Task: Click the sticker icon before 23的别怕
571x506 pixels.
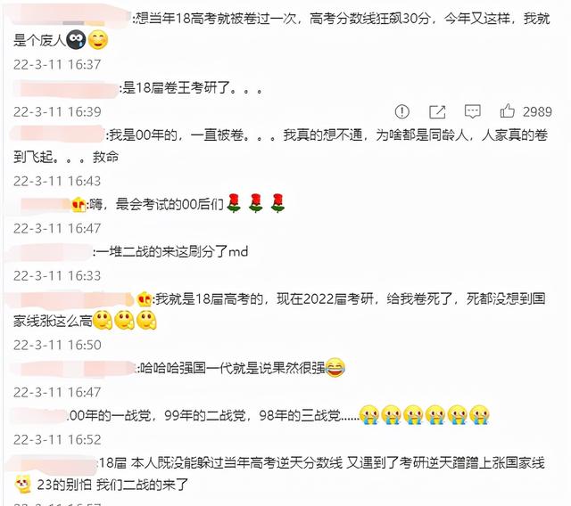Action: coord(23,485)
